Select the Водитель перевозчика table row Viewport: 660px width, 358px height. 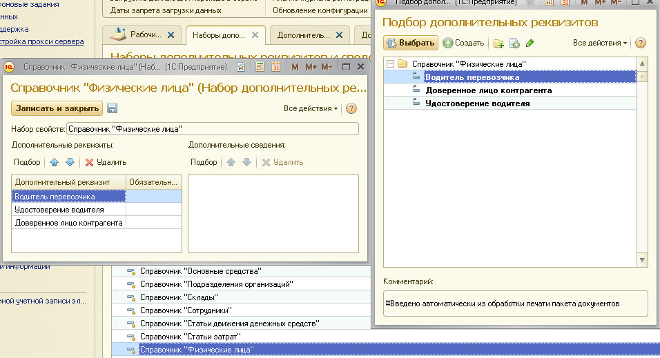click(97, 196)
